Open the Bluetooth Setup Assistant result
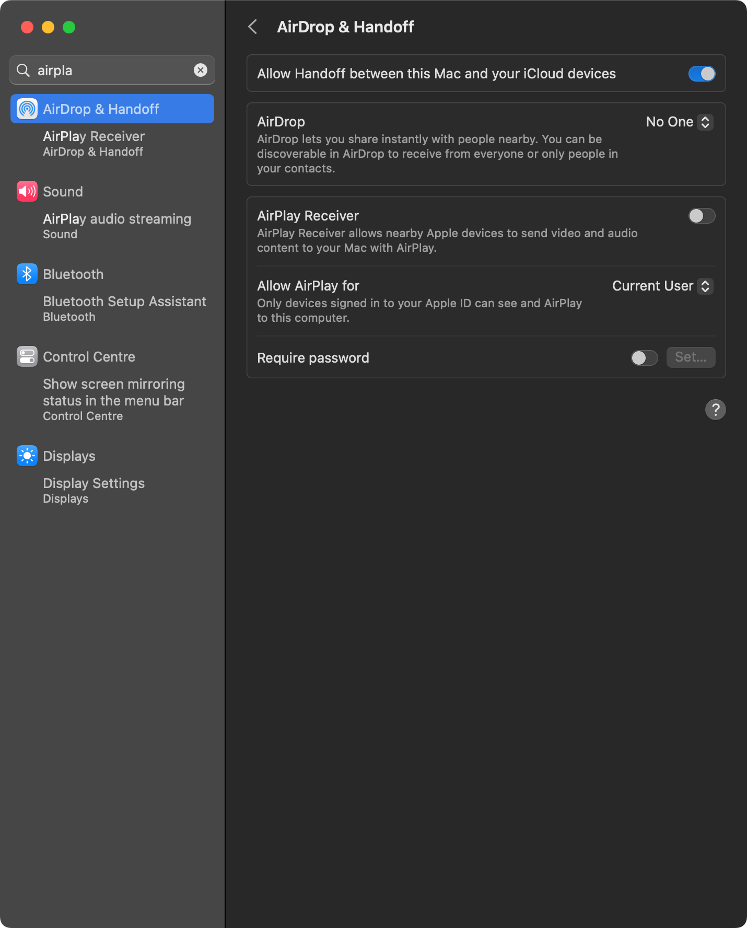The image size is (747, 928). [112, 309]
